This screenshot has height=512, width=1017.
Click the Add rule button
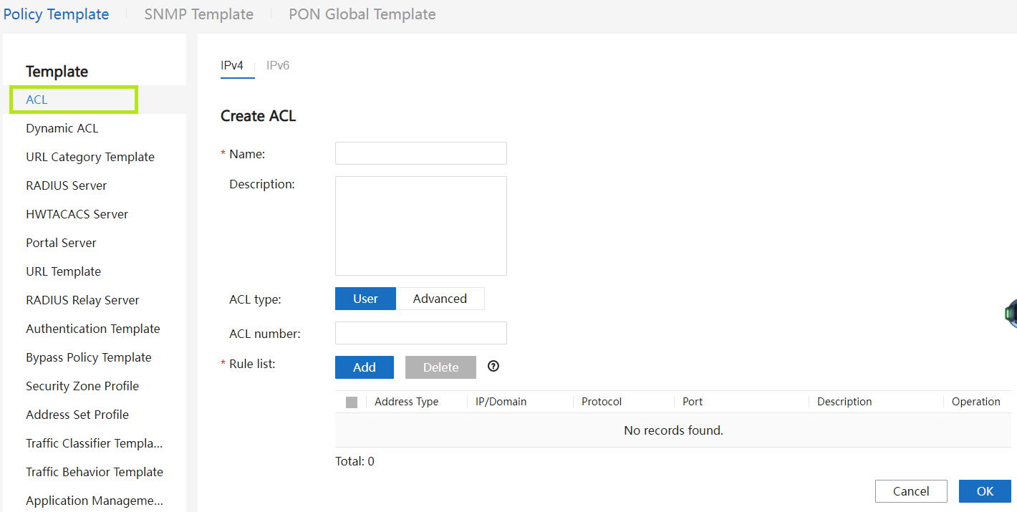pyautogui.click(x=364, y=367)
